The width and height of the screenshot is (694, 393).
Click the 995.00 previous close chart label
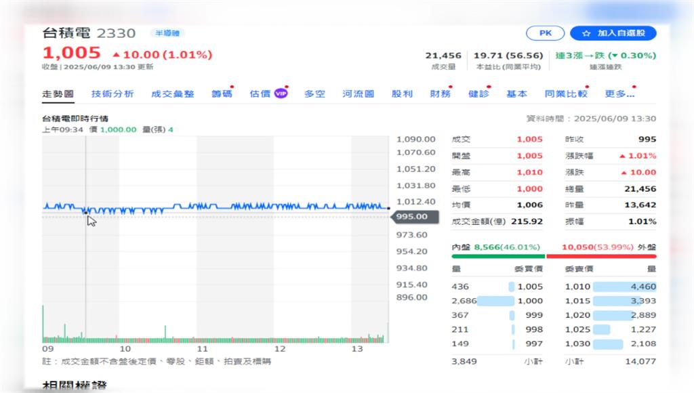coord(414,216)
